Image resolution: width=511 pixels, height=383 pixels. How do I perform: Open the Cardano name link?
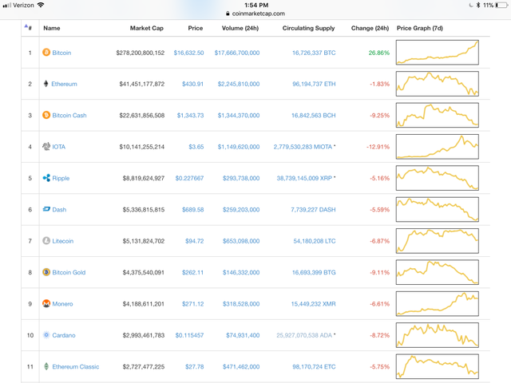pos(64,335)
